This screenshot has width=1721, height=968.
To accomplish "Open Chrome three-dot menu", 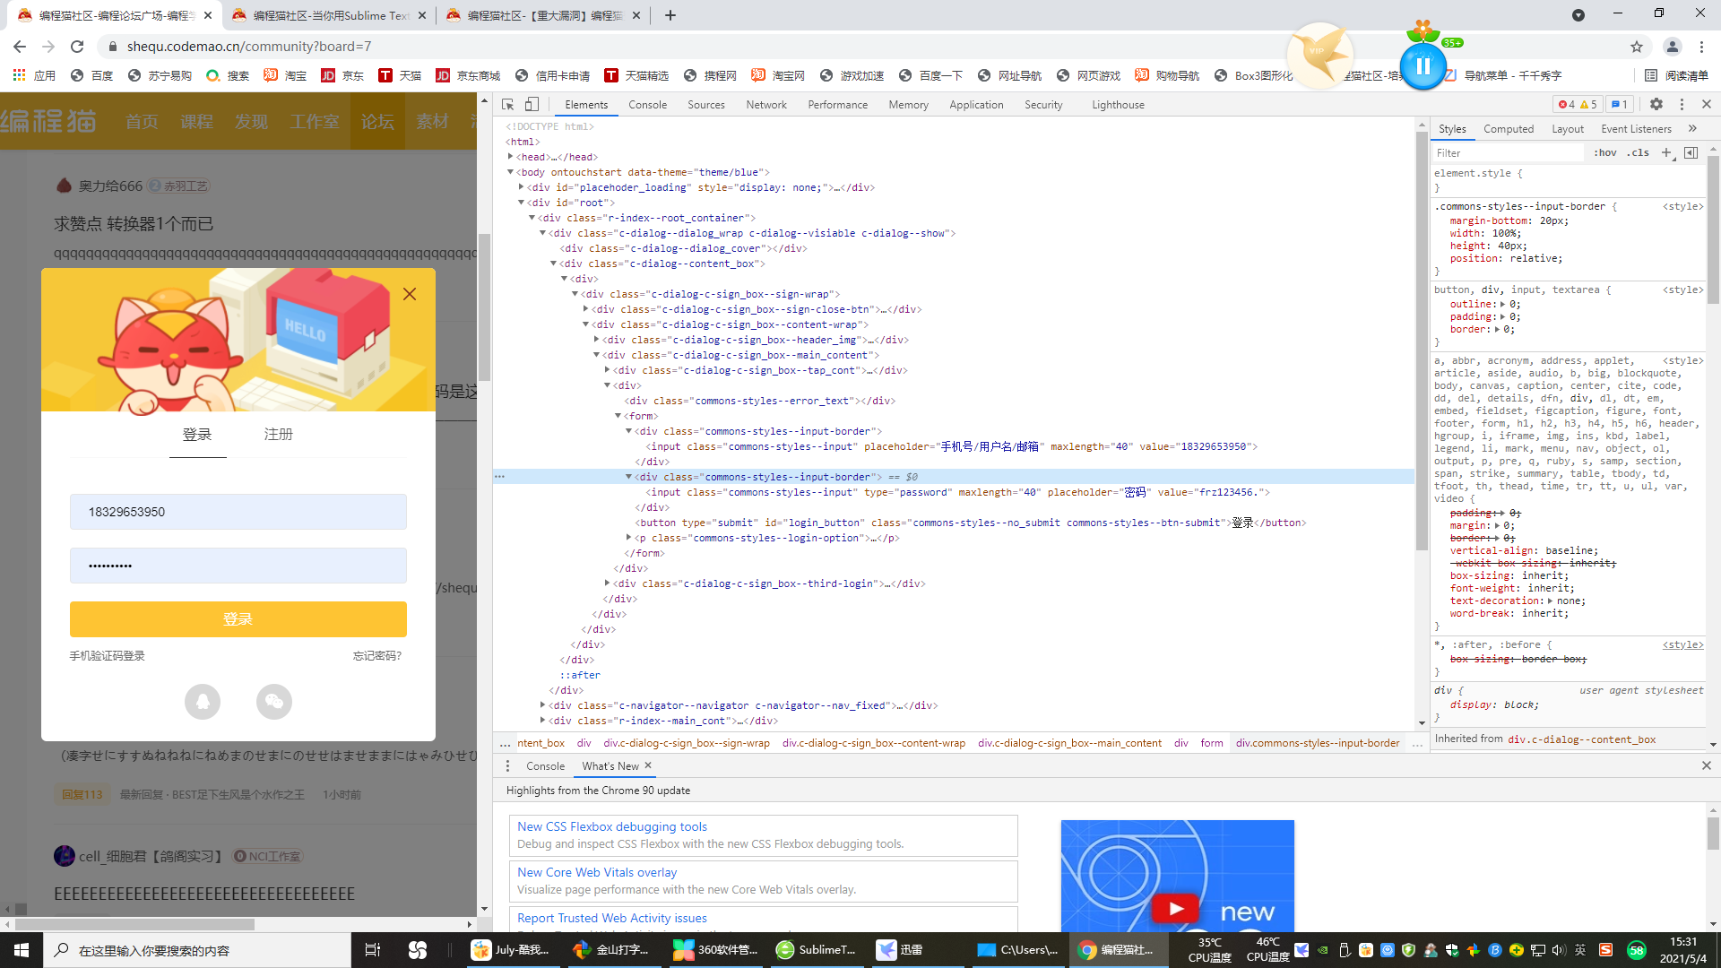I will coord(1701,47).
